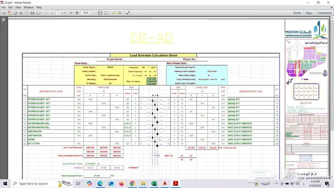334x188 pixels.
Task: Click the vertical scrollbar down arrow
Action: [x=332, y=177]
